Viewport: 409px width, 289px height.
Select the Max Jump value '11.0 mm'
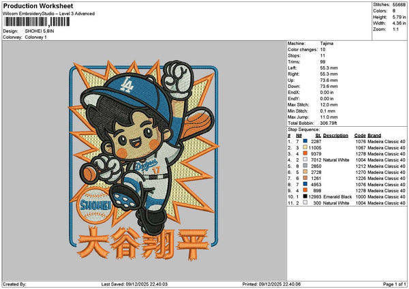[x=329, y=117]
